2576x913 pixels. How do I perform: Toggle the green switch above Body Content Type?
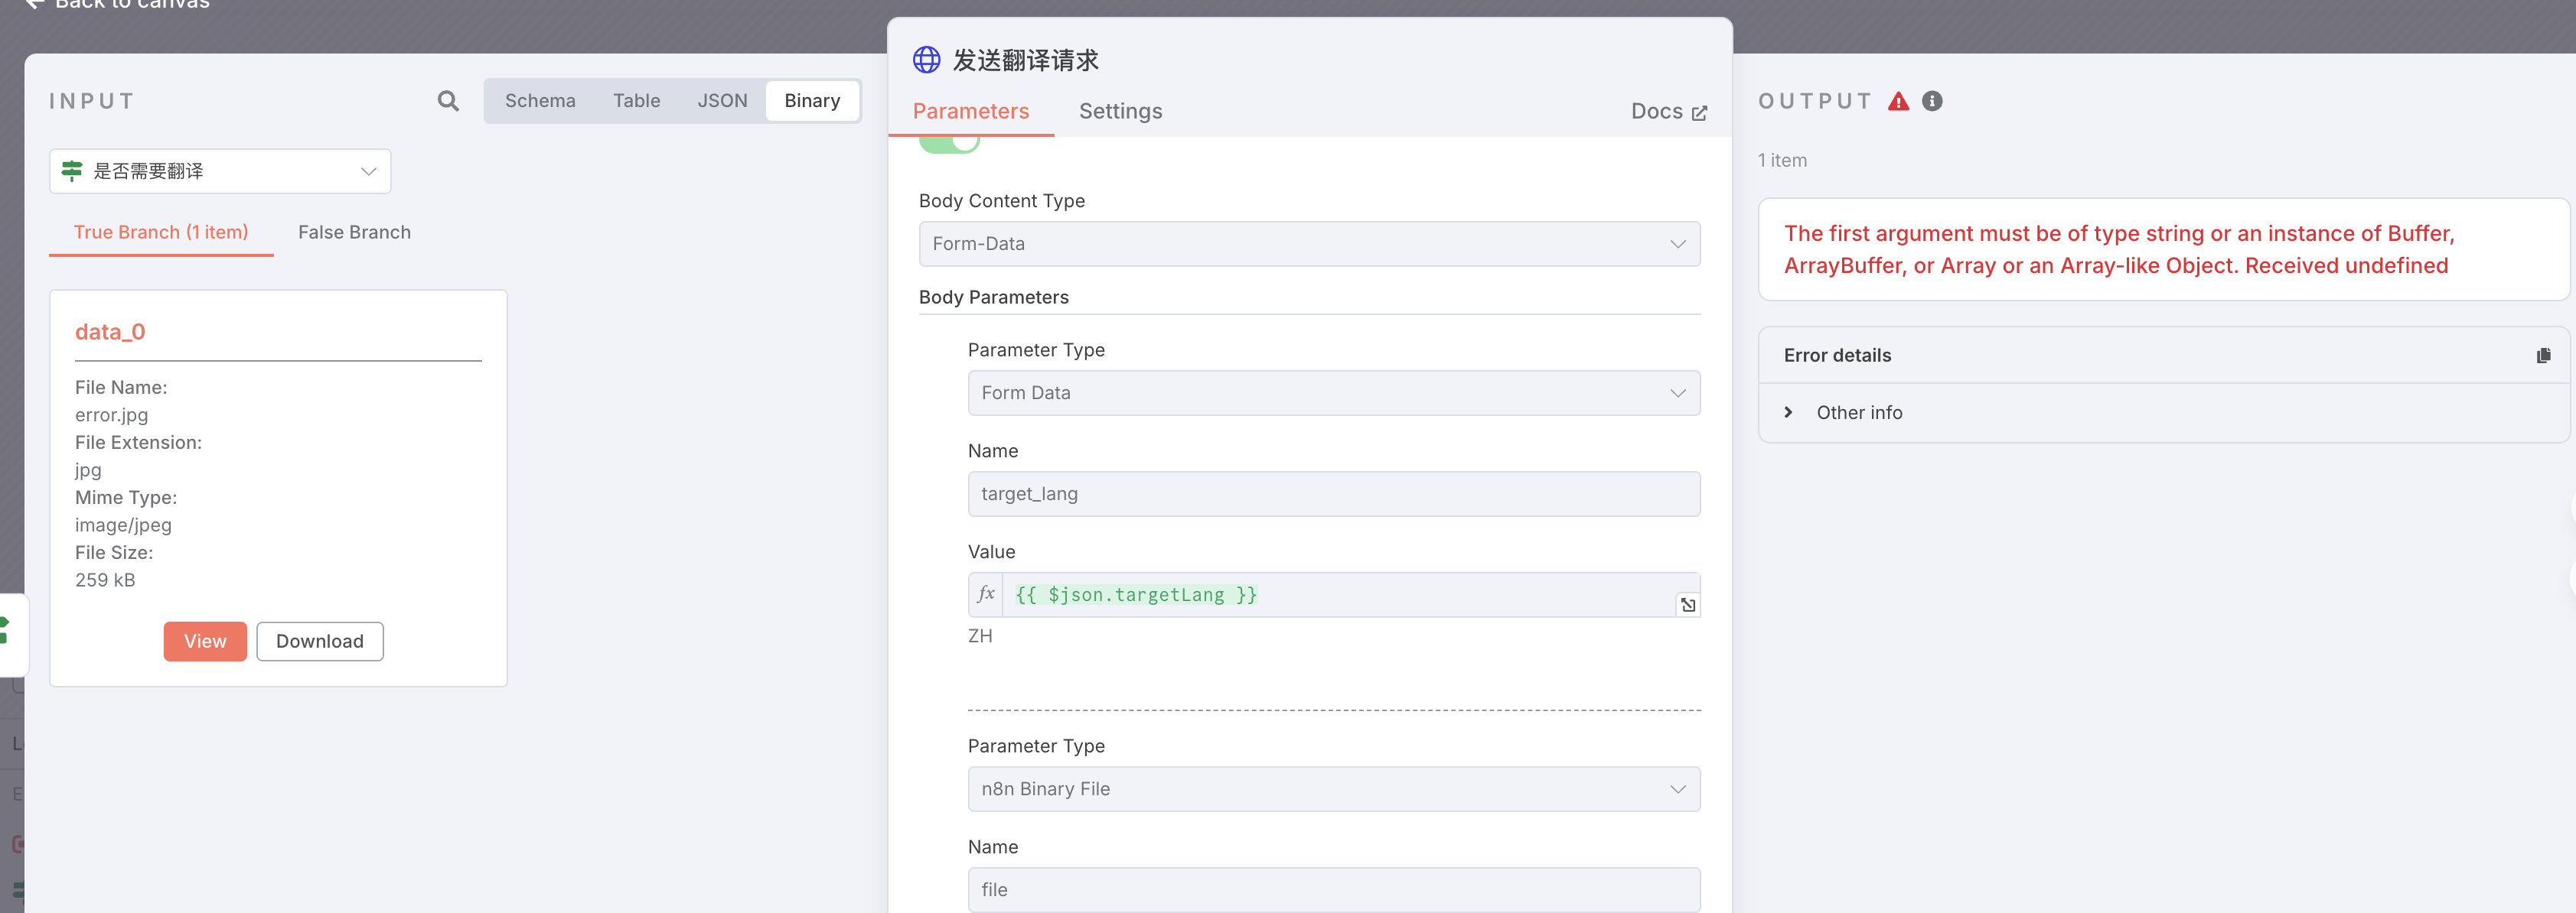coord(948,143)
